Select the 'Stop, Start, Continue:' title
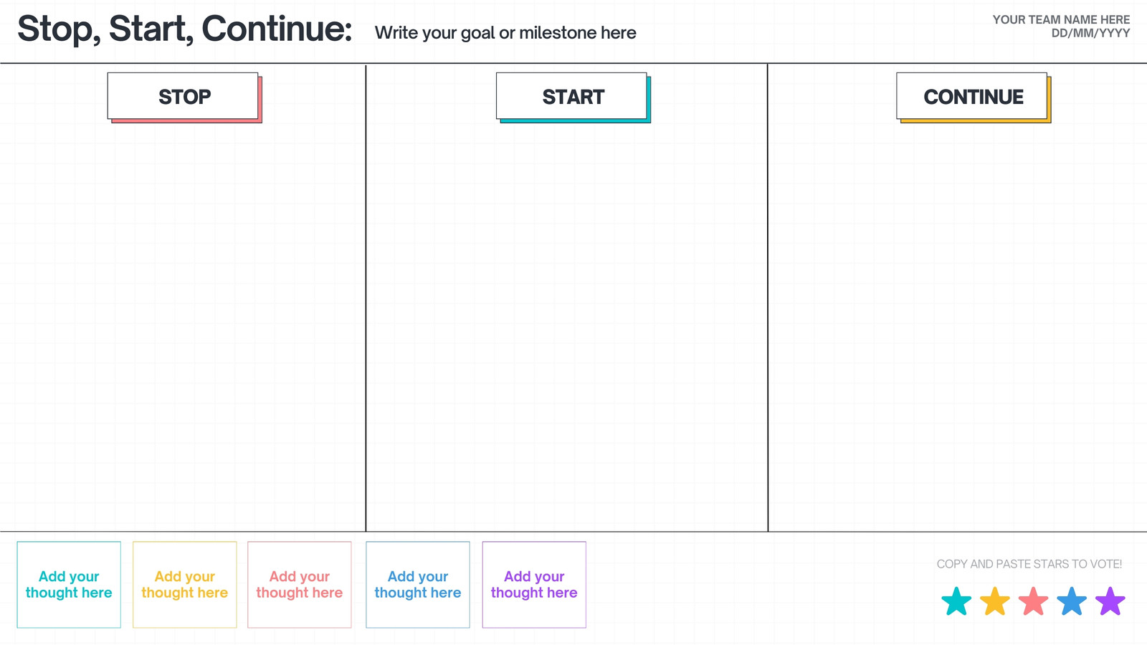Viewport: 1147px width, 645px height. 185,29
